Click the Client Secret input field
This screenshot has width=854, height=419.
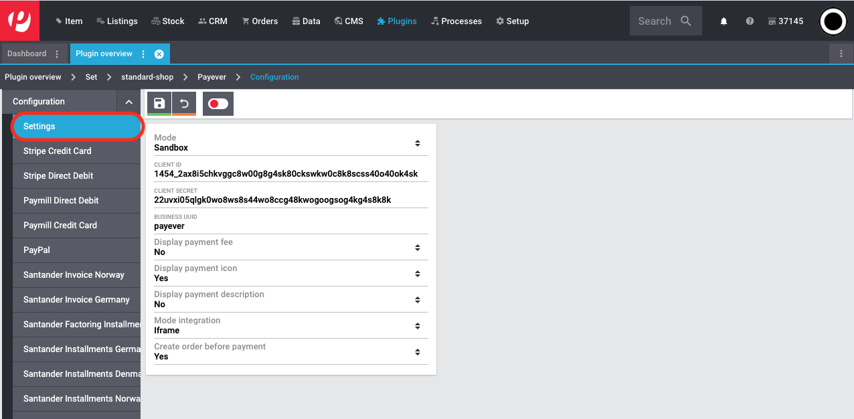(290, 196)
